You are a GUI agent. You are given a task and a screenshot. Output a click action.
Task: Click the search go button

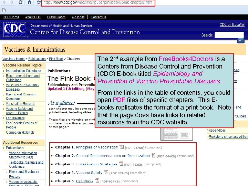(241, 41)
